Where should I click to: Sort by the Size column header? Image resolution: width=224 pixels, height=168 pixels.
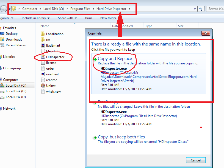[181, 26]
